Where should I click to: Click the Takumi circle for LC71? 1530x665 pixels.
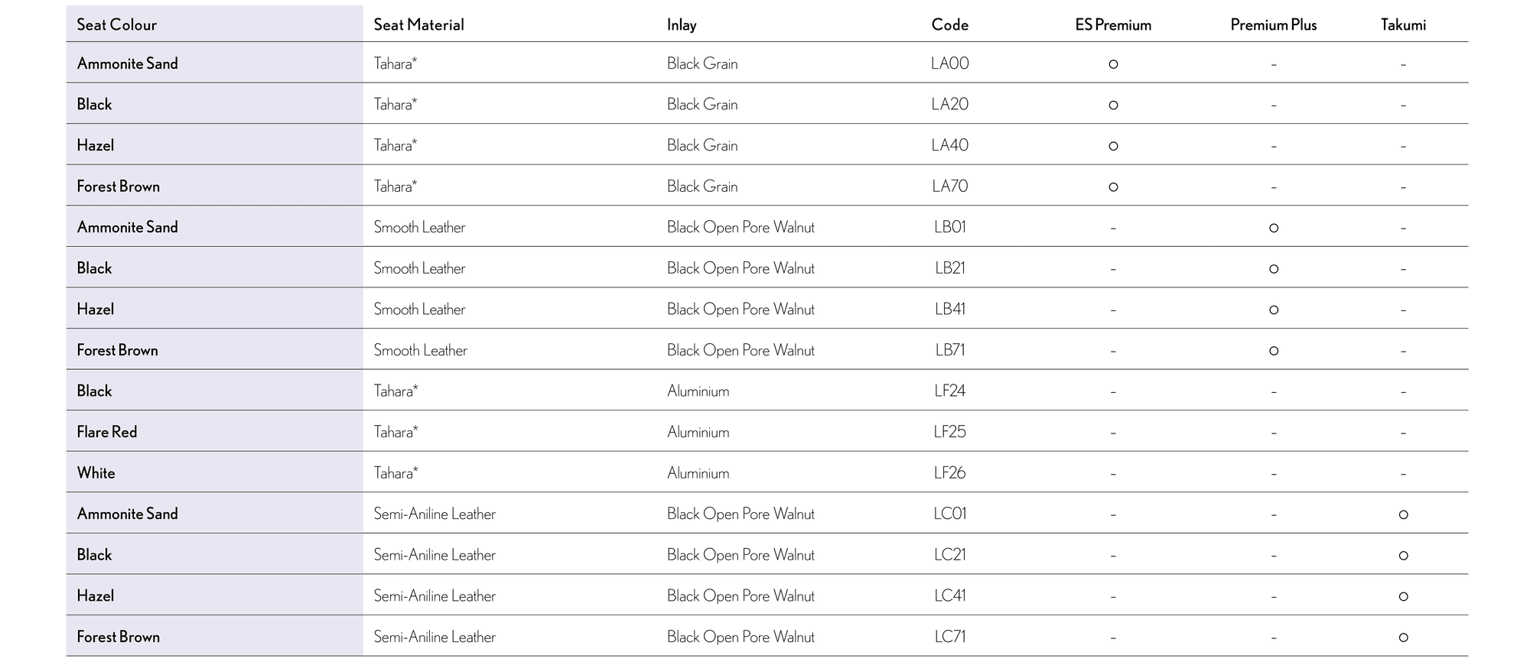1403,637
